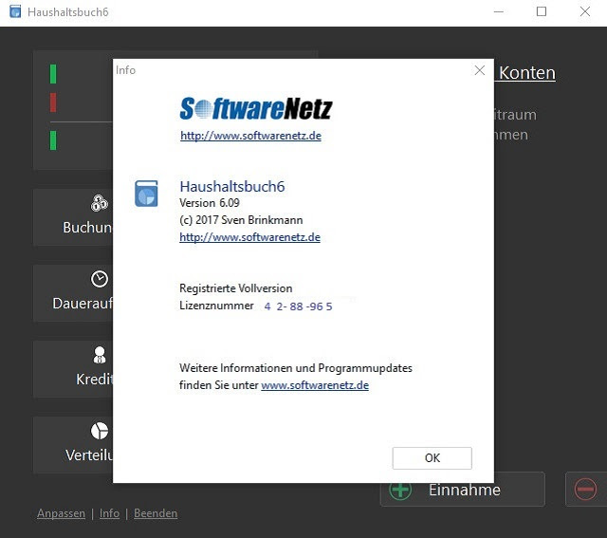Maximize the Haushaltsbuch6 window
The height and width of the screenshot is (538, 607).
point(542,12)
